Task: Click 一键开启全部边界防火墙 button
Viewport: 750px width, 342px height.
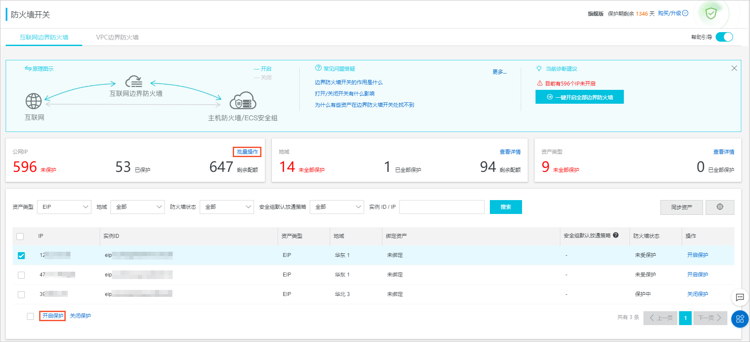Action: coord(579,97)
